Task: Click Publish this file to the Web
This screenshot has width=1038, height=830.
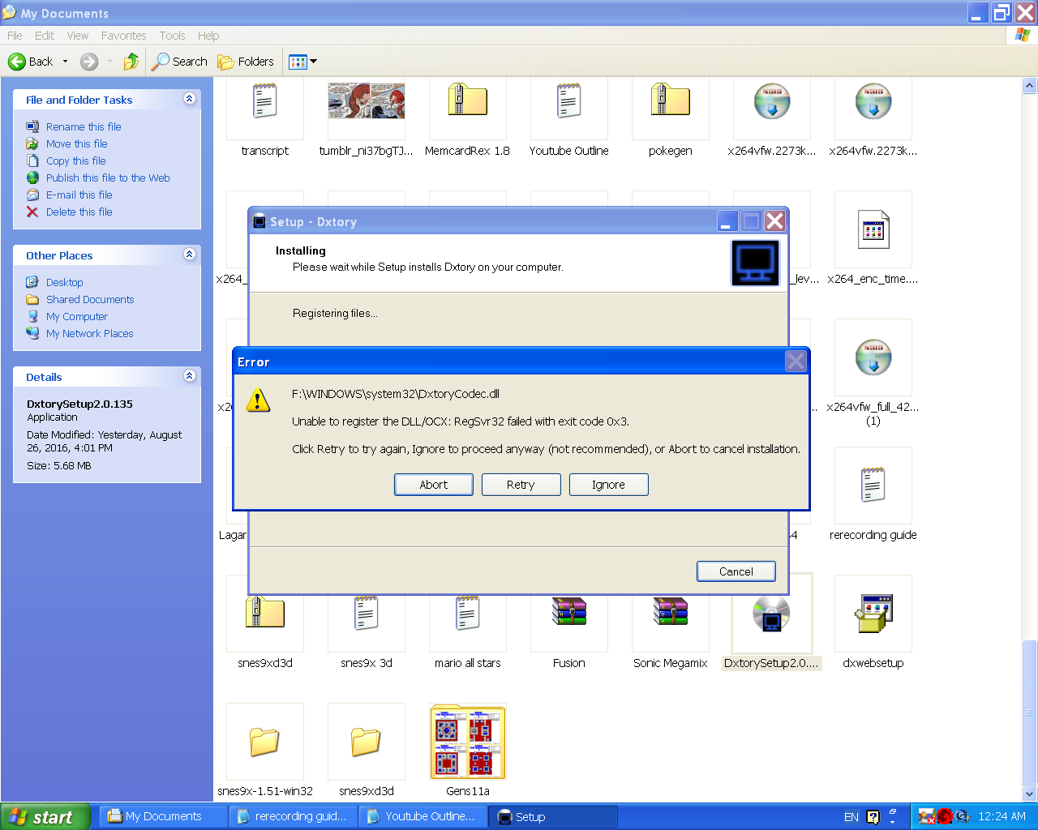Action: (x=108, y=178)
